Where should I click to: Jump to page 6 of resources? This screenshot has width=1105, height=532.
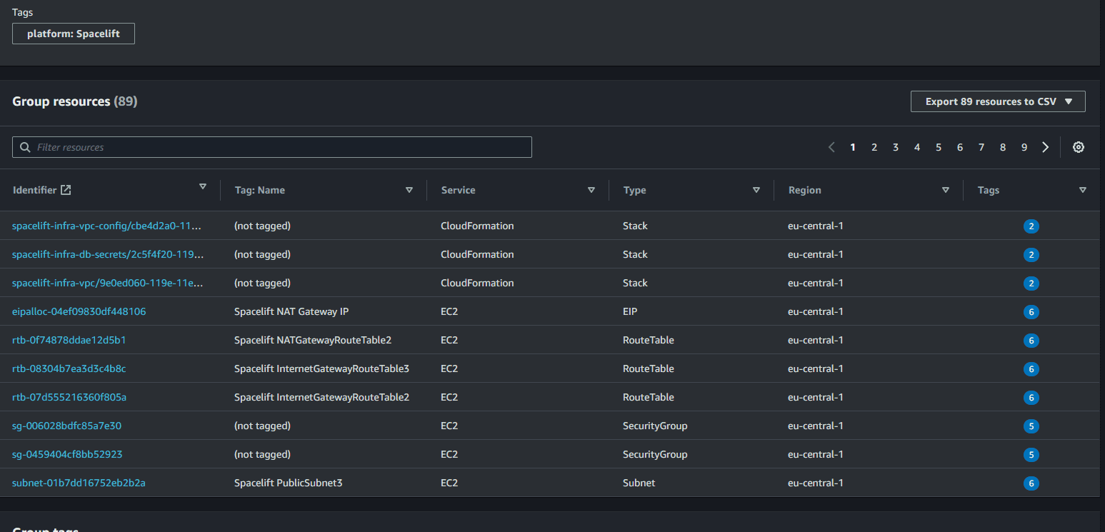point(960,147)
